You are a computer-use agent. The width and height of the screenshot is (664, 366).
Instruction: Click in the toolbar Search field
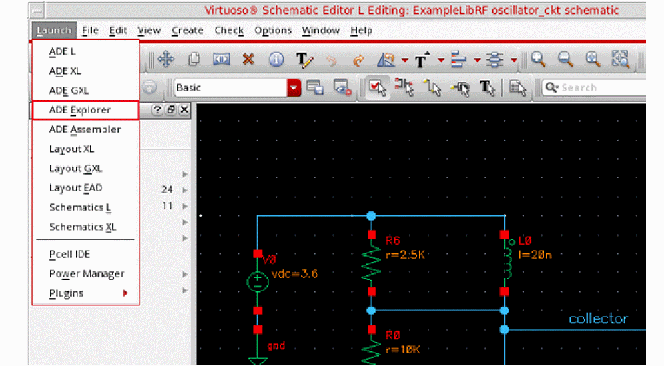click(601, 87)
